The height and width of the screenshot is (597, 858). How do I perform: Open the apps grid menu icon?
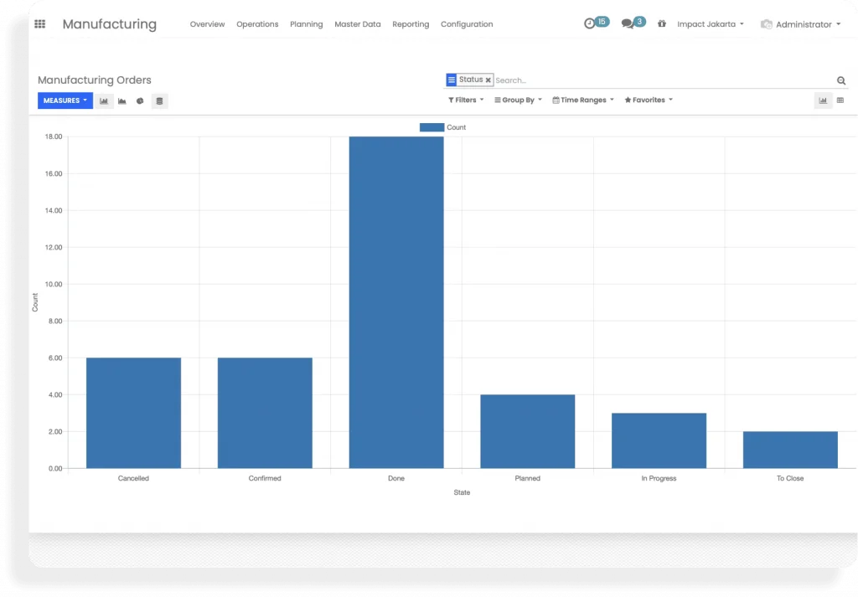39,24
